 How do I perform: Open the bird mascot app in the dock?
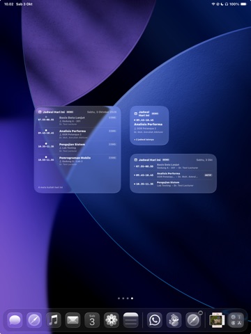pyautogui.click(x=174, y=320)
